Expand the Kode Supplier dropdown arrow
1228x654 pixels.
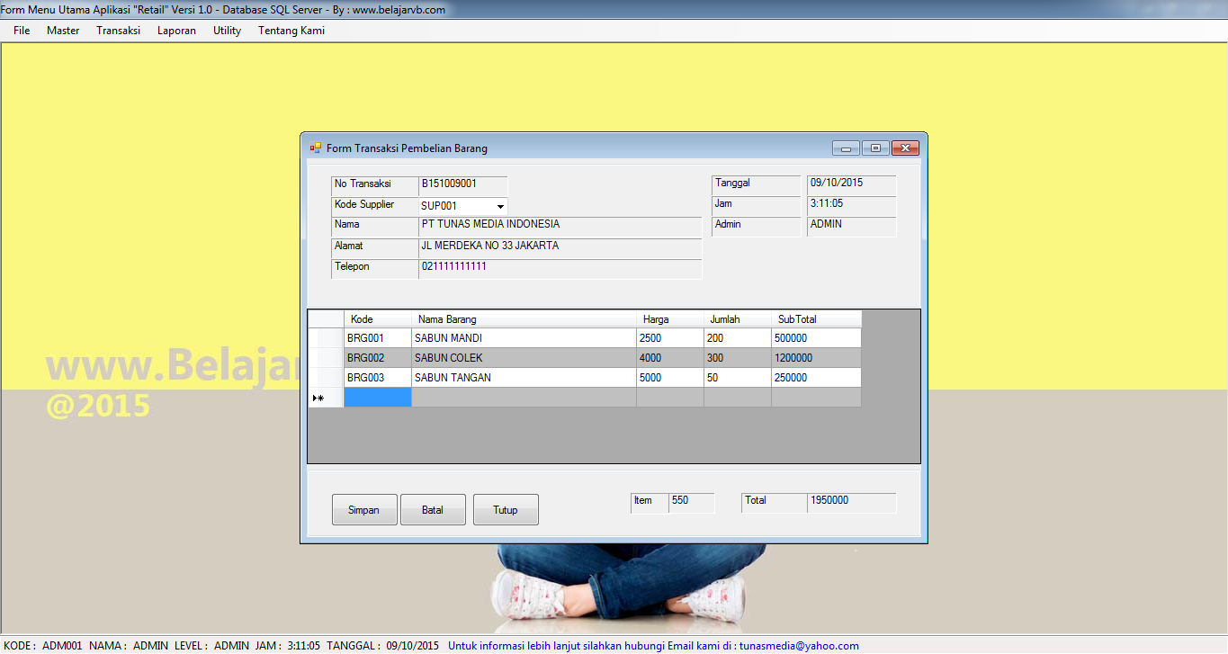[500, 206]
